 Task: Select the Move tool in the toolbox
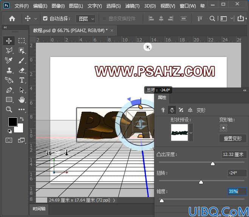pos(9,41)
